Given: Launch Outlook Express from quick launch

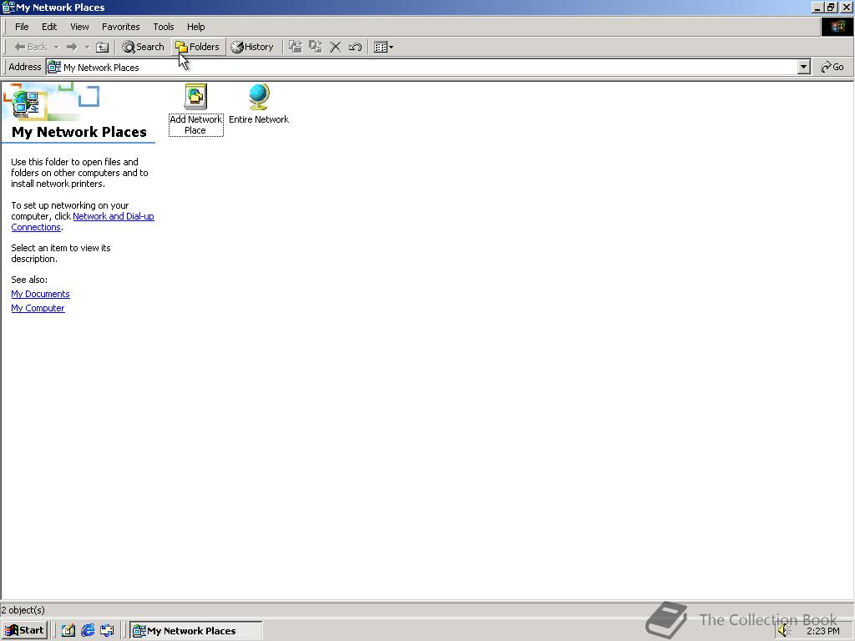Looking at the screenshot, I should (x=107, y=631).
